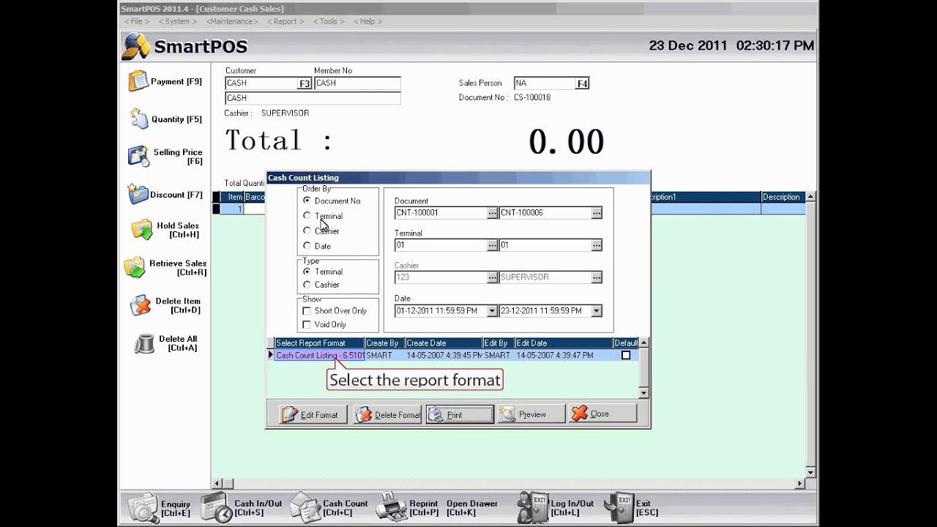
Task: Browse Cashier SUPERVISOR lookup button
Action: point(597,277)
